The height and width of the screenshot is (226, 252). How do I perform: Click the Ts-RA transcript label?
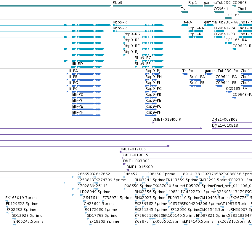(x=187, y=22)
